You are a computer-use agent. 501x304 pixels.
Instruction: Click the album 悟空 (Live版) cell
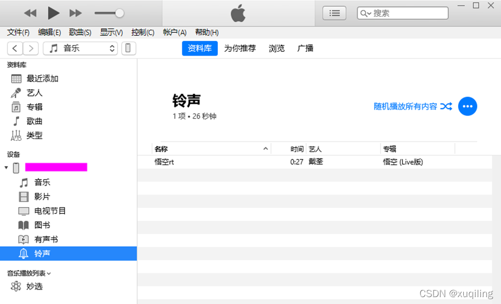point(403,162)
